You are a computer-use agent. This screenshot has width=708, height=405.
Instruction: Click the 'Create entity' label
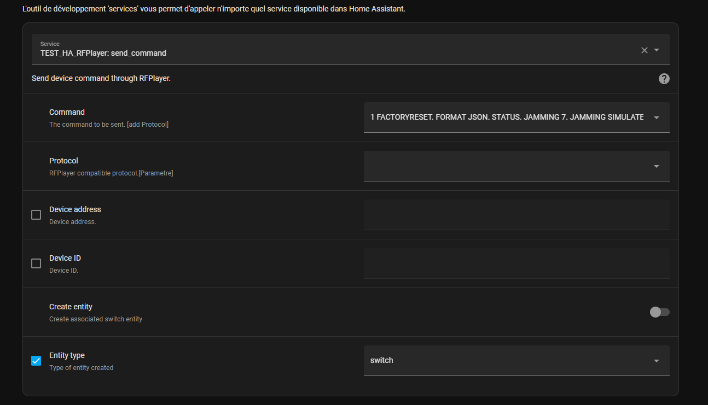[71, 307]
